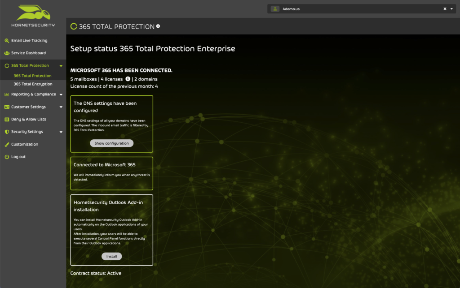Click the 'Connected to Microsoft 365' card title

(x=104, y=165)
